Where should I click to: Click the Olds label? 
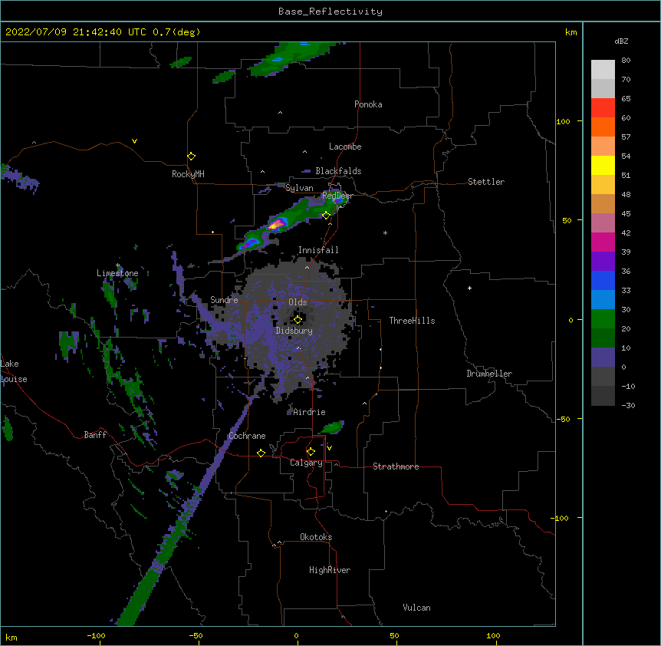pyautogui.click(x=298, y=302)
